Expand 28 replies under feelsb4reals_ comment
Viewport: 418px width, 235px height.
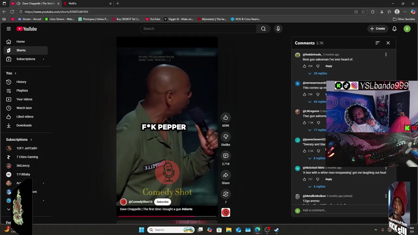click(x=317, y=73)
